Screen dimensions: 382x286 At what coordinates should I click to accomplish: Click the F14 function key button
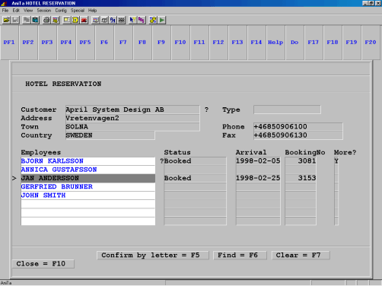click(x=256, y=43)
